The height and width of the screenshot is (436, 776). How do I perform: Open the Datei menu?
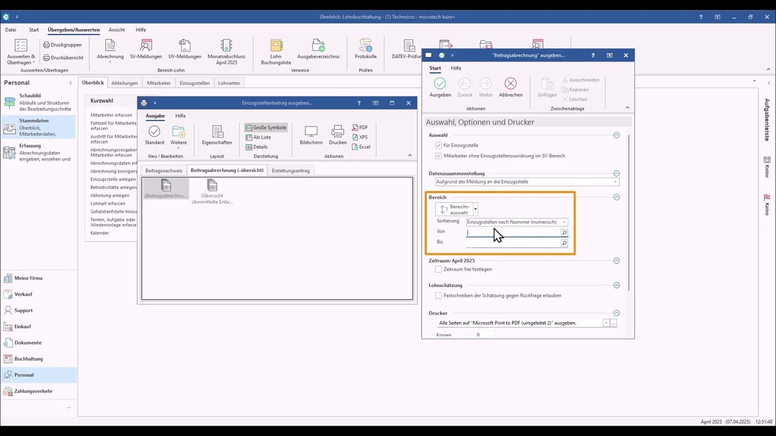[10, 30]
